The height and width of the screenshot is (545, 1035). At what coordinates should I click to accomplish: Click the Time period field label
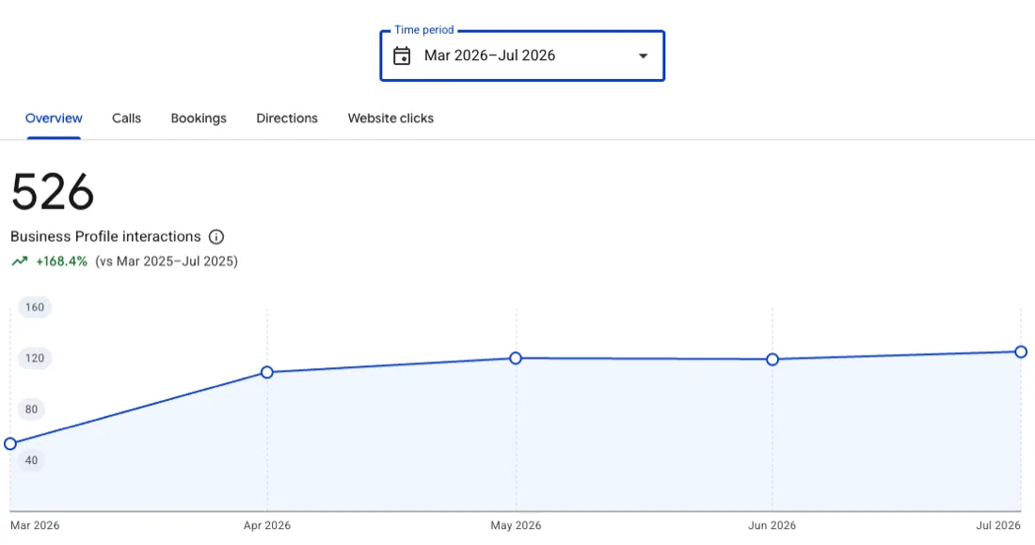[423, 30]
